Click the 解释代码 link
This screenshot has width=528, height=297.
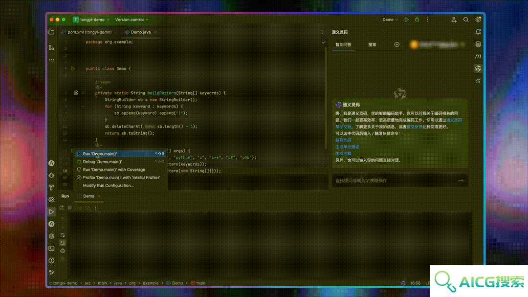coord(343,140)
